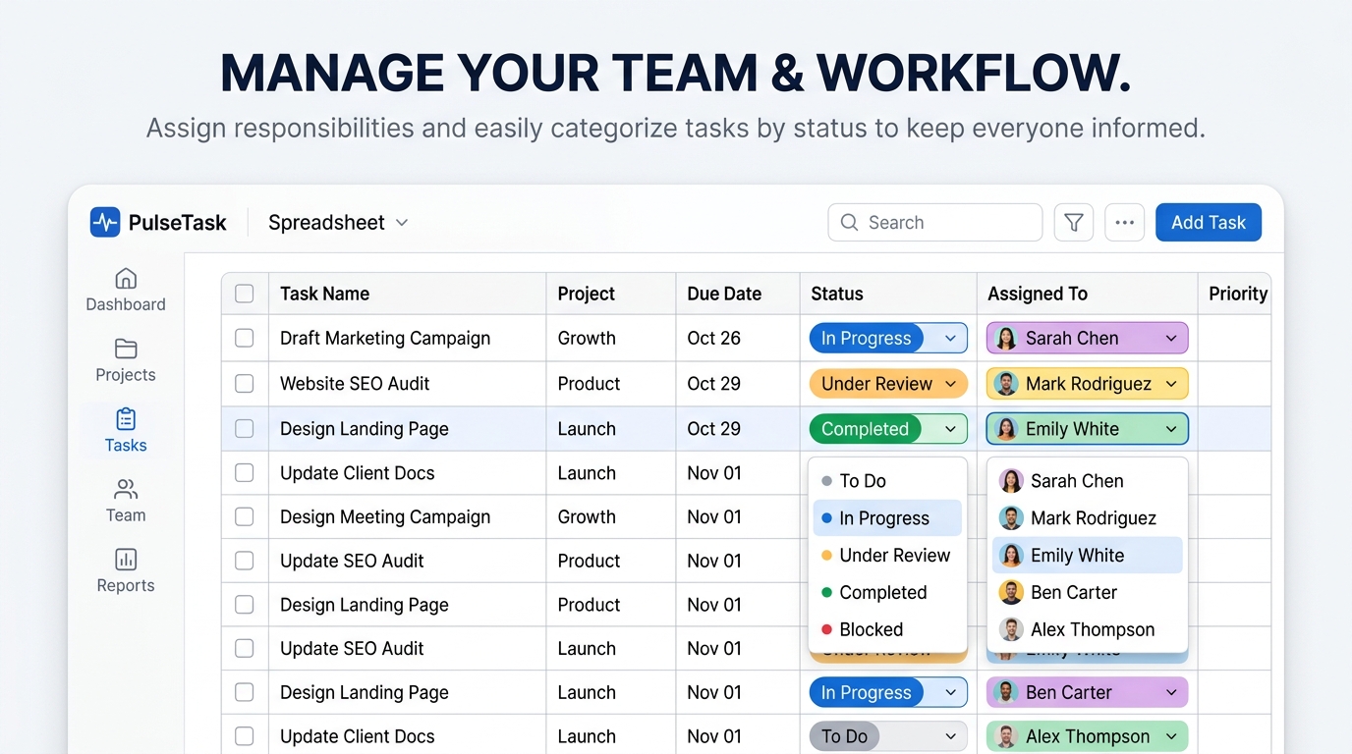
Task: Open the Team people icon
Action: pyautogui.click(x=126, y=490)
